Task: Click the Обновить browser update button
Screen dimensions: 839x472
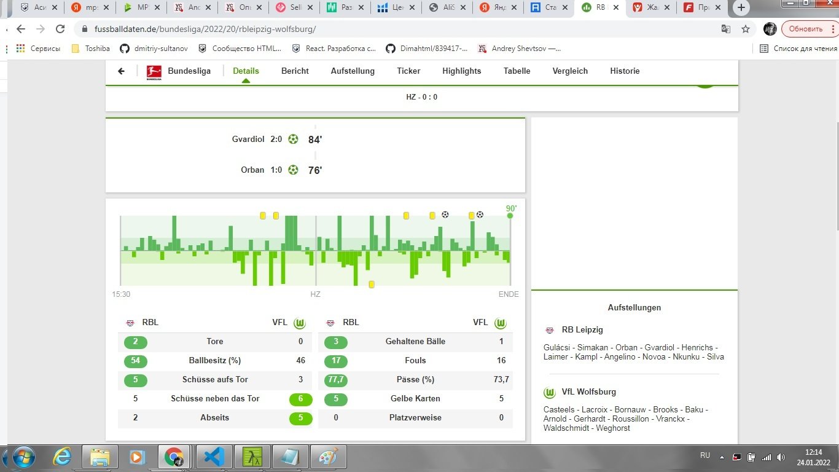Action: [x=805, y=29]
